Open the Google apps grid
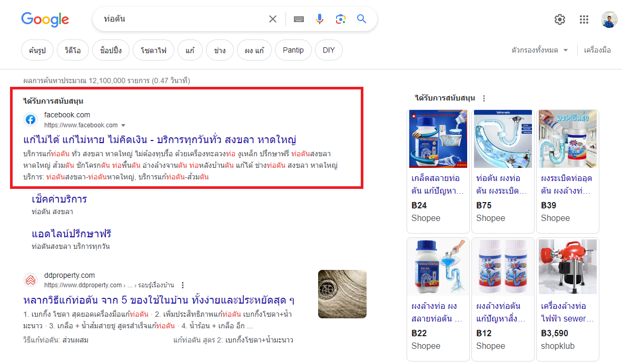Viewport: 622px width, 362px height. pyautogui.click(x=584, y=19)
